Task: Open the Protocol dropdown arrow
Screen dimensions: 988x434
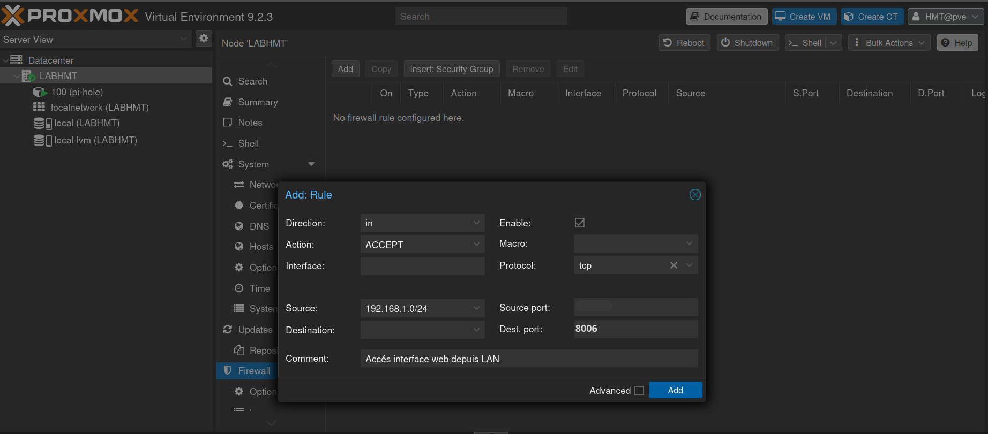Action: 690,265
